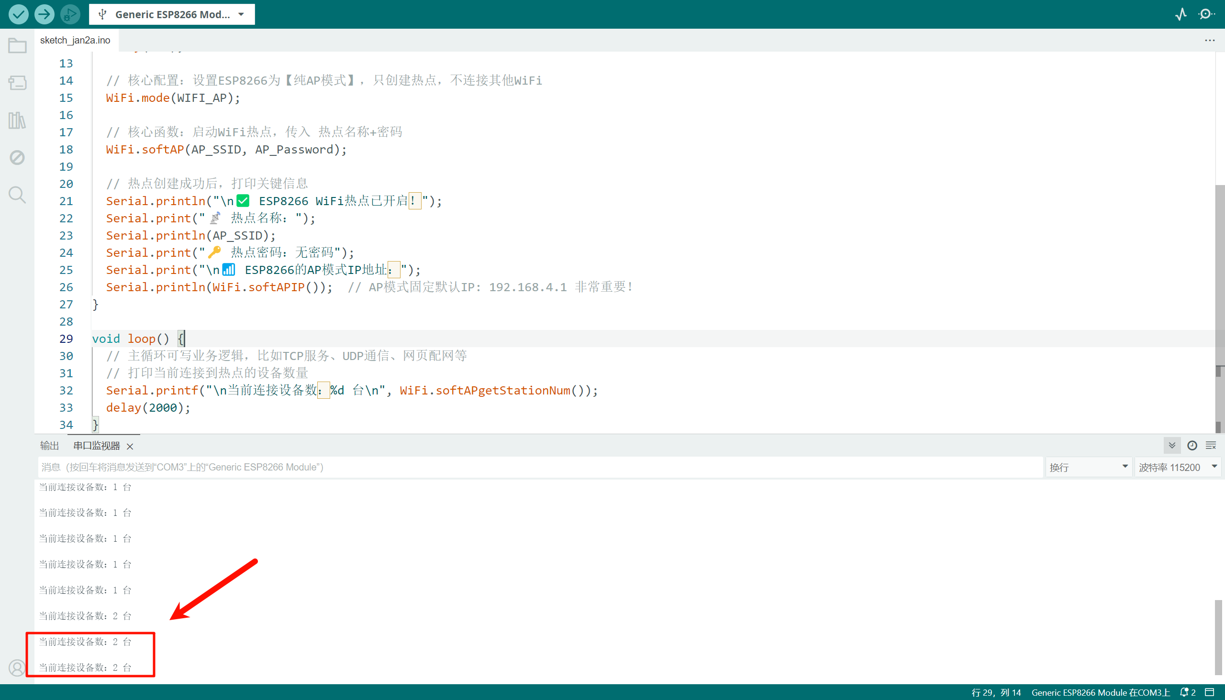
Task: Click the Upload arrow button
Action: coord(45,14)
